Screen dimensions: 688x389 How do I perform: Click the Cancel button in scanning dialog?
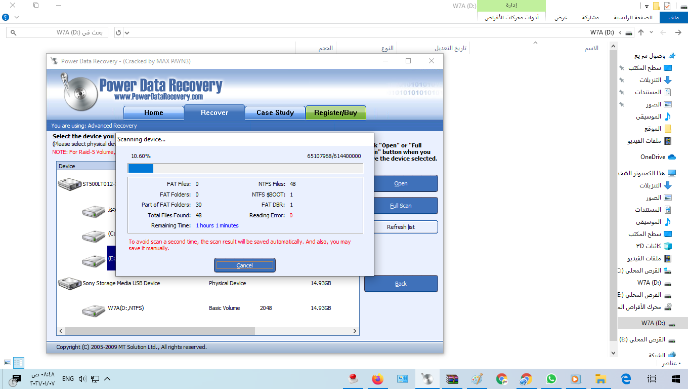[x=245, y=265]
